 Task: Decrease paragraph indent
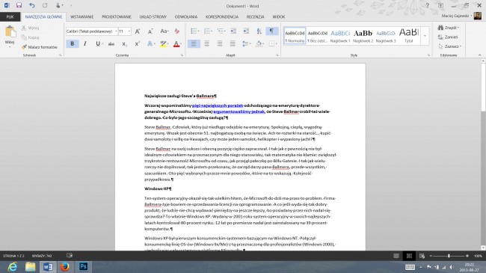coord(233,31)
